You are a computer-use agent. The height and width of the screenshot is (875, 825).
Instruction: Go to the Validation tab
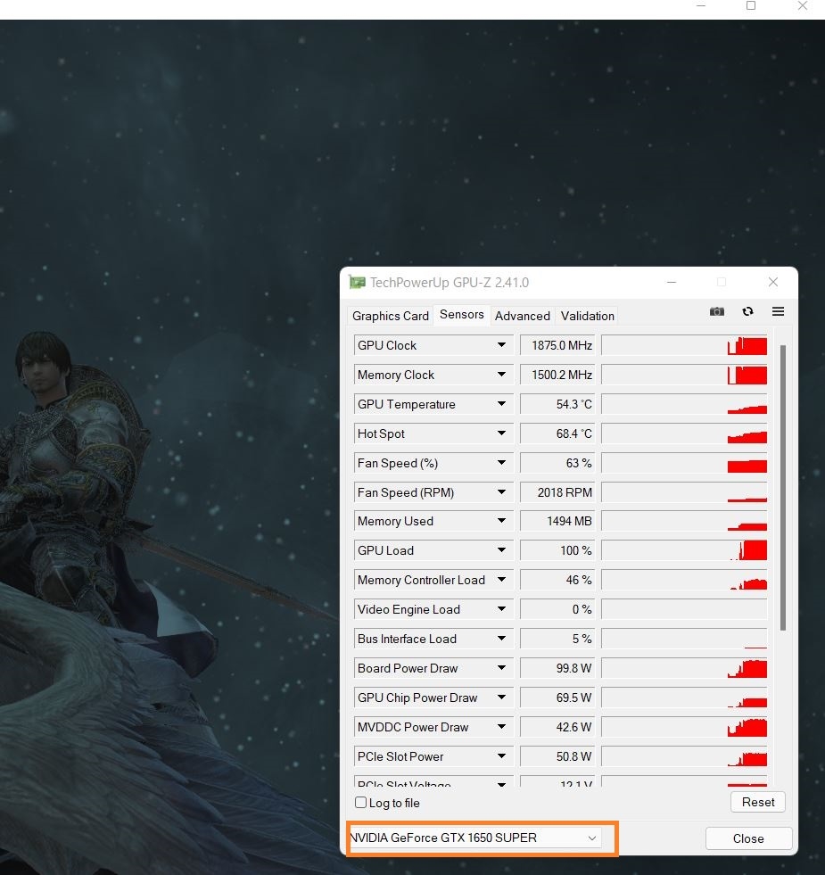587,316
